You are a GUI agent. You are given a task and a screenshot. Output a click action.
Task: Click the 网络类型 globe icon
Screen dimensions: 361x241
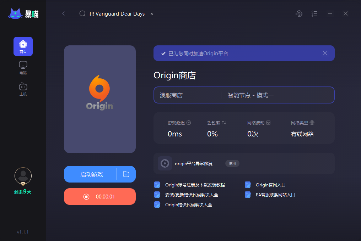click(312, 123)
